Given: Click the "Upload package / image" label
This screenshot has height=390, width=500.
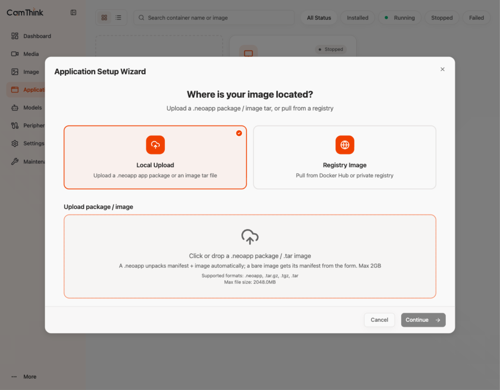Looking at the screenshot, I should 98,207.
